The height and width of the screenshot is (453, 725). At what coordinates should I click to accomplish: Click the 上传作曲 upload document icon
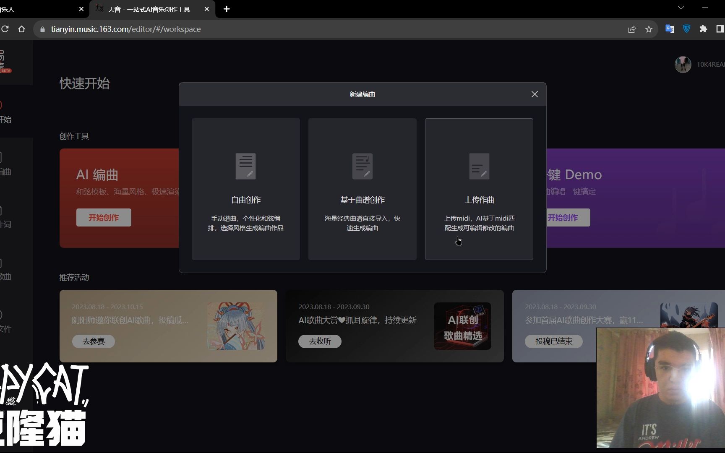[x=479, y=166]
